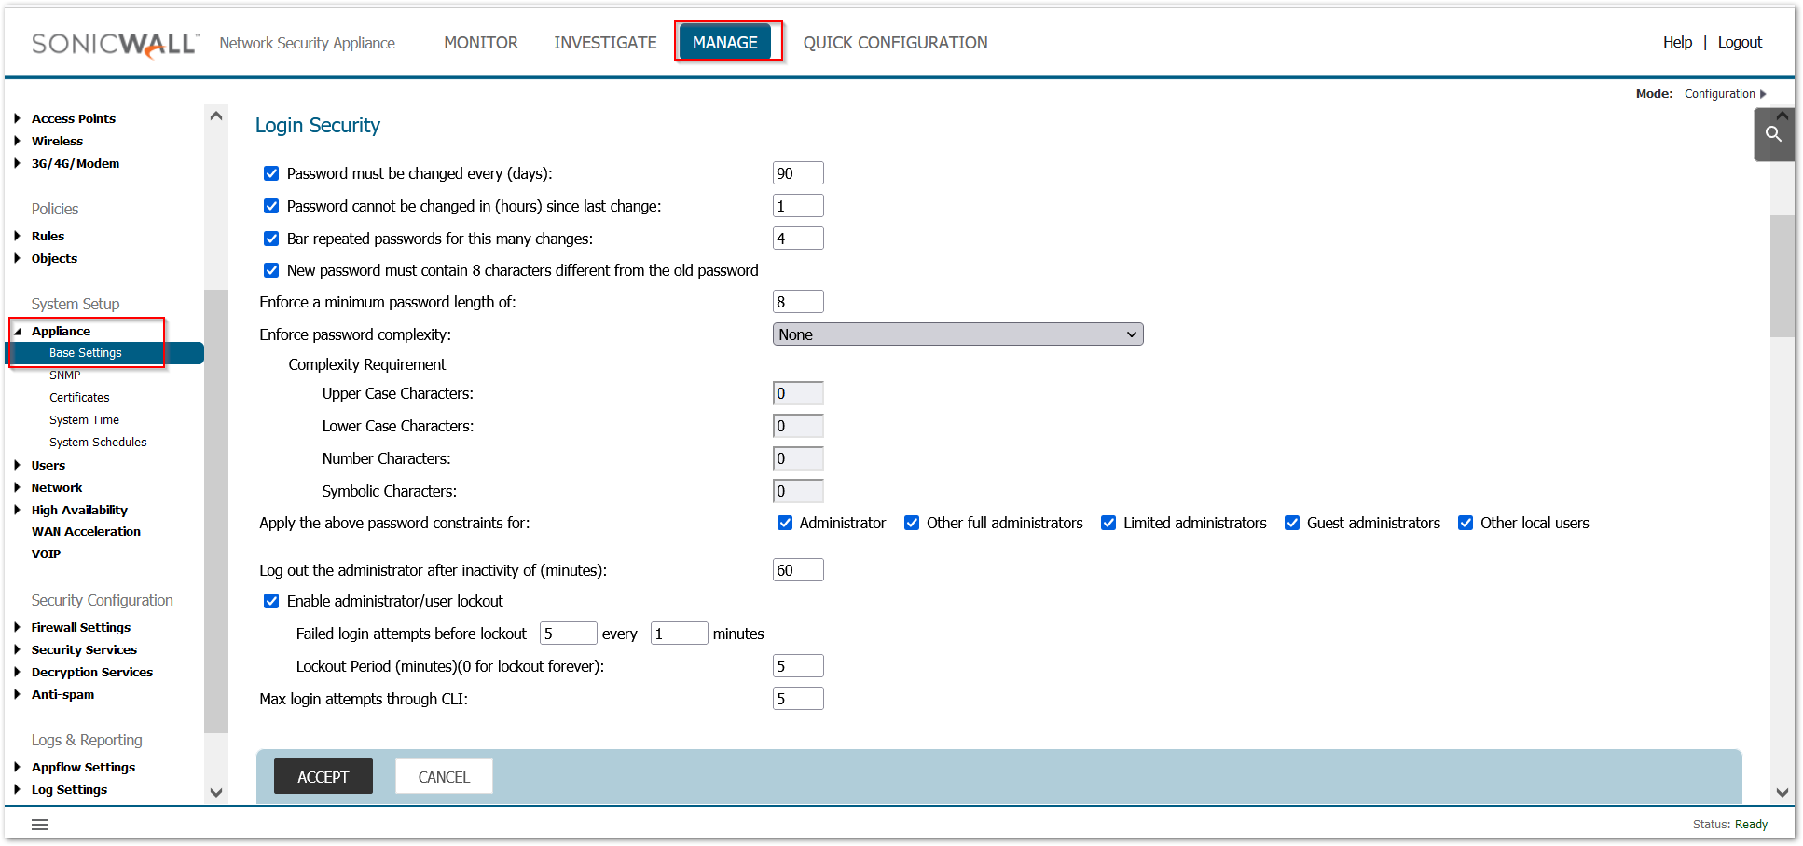Screen dimensions: 1803x846
Task: Click Bar repeated passwords count field
Action: point(798,239)
